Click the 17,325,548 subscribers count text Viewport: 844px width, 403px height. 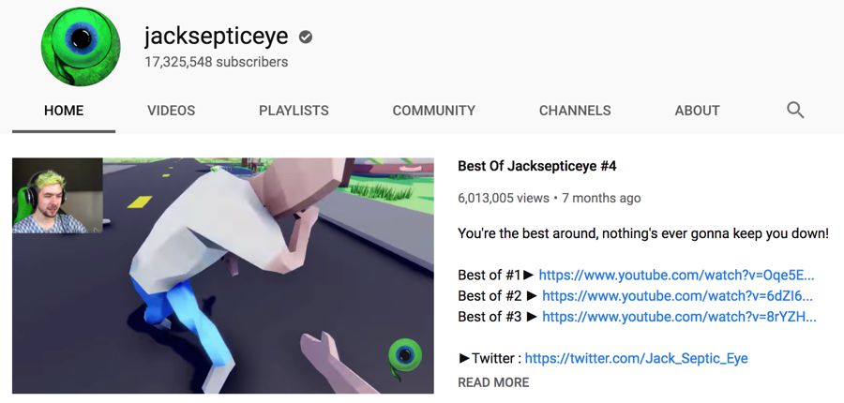point(216,63)
